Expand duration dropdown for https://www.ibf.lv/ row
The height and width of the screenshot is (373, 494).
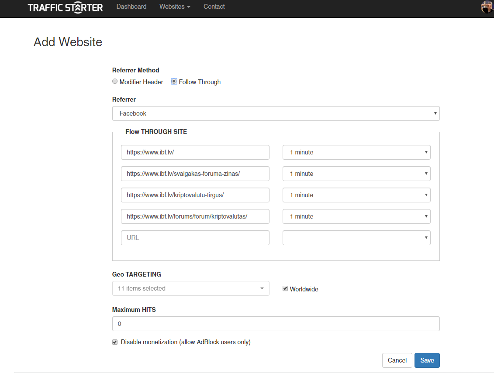356,152
